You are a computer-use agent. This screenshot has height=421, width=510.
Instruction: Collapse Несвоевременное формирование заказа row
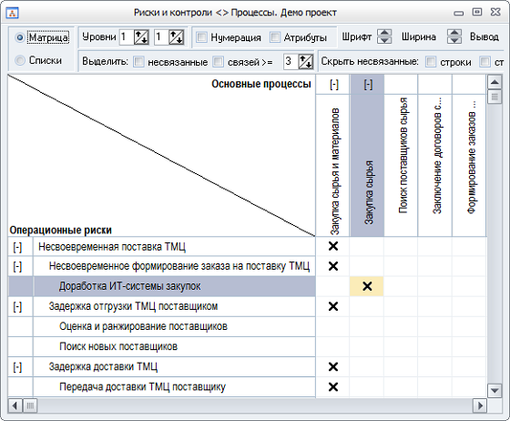click(x=17, y=266)
